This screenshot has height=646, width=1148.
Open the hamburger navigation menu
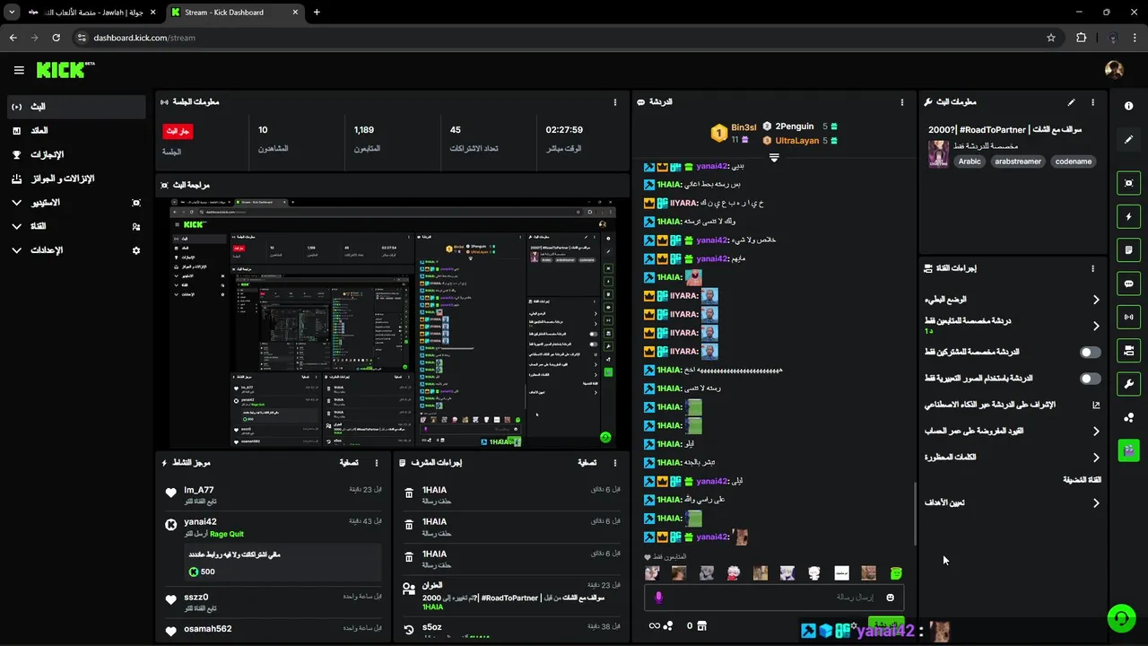click(x=19, y=70)
